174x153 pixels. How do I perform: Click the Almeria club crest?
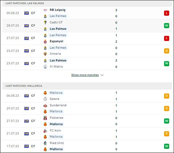45,54
